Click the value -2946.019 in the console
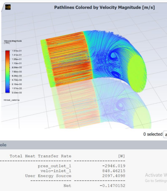 (x=114, y=166)
